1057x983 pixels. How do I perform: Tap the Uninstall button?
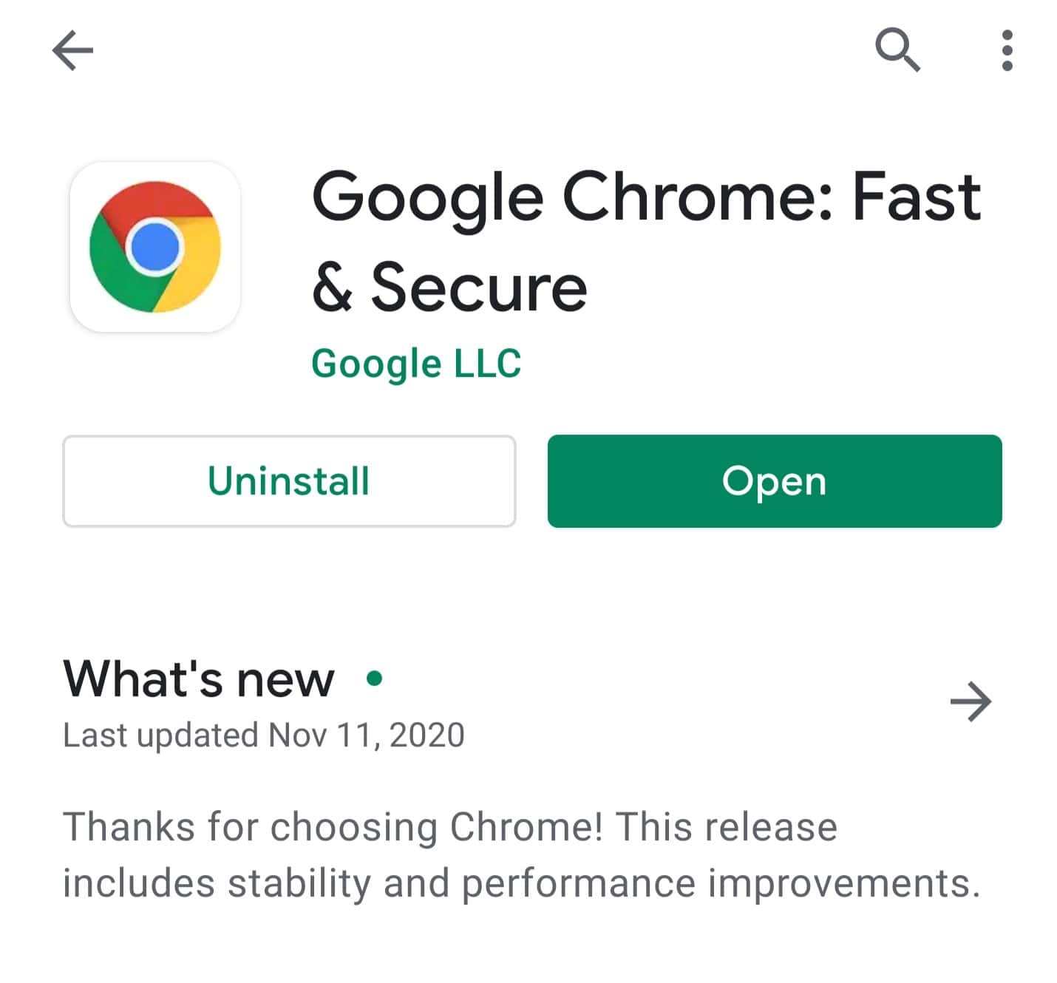(289, 481)
